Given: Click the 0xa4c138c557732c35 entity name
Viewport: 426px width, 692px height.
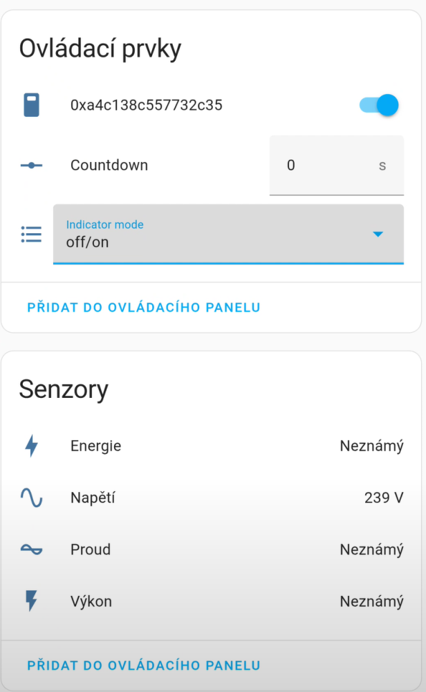Looking at the screenshot, I should point(147,105).
